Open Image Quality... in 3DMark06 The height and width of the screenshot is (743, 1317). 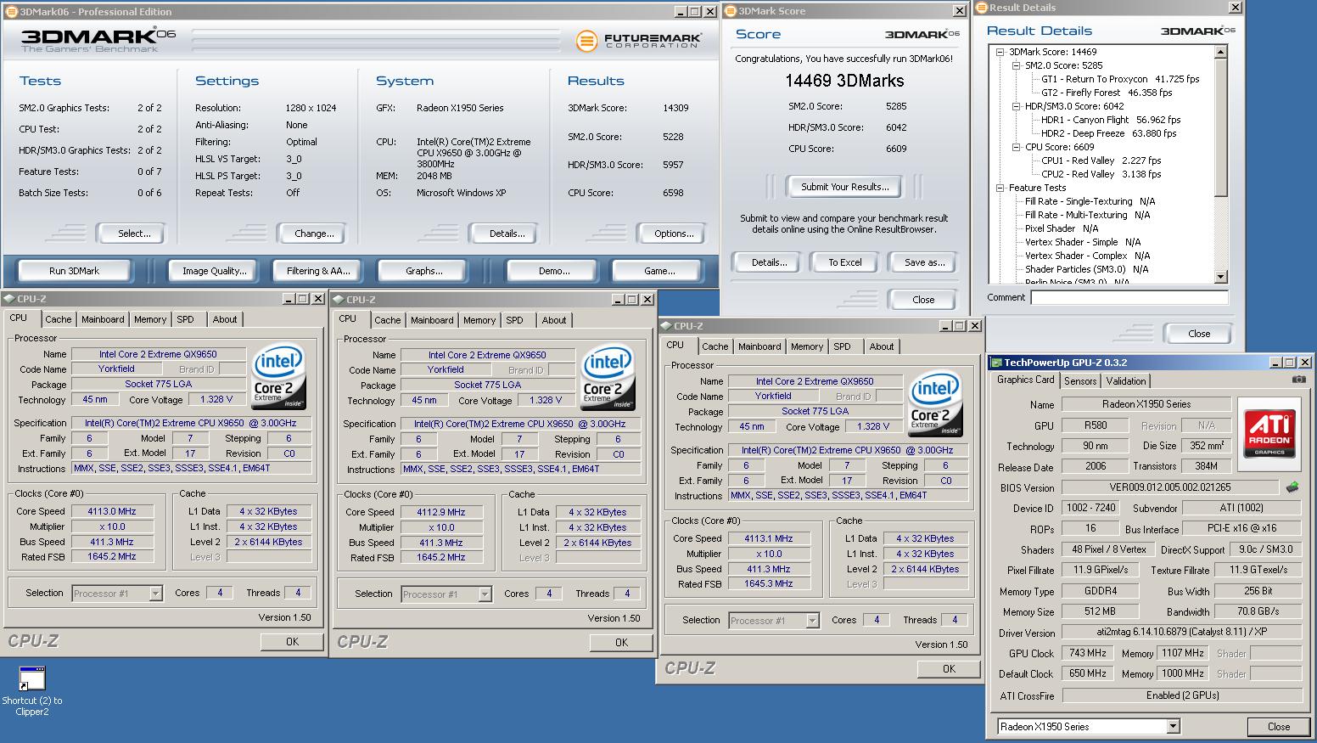click(215, 271)
